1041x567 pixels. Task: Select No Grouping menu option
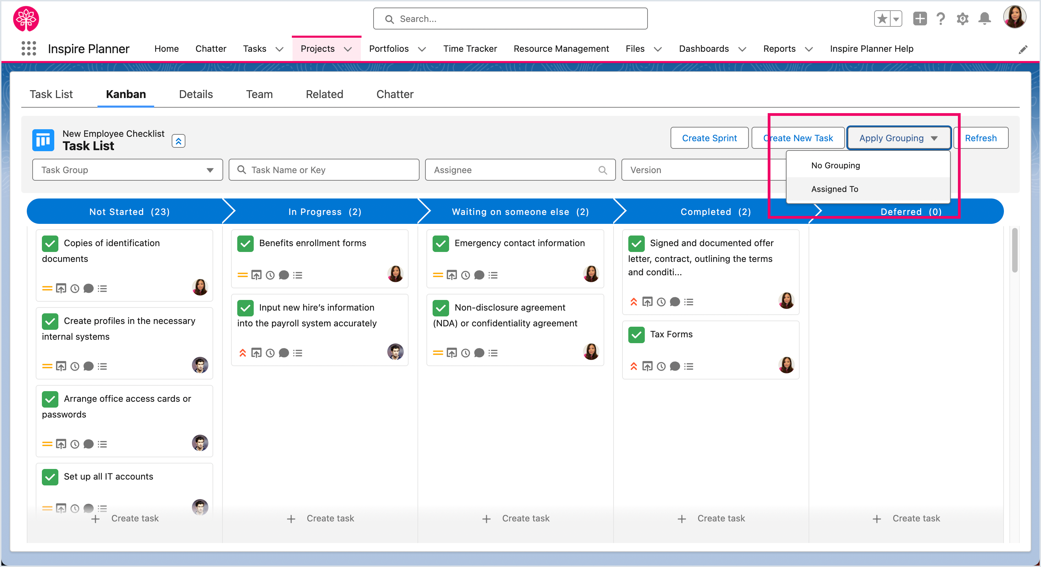pyautogui.click(x=868, y=166)
